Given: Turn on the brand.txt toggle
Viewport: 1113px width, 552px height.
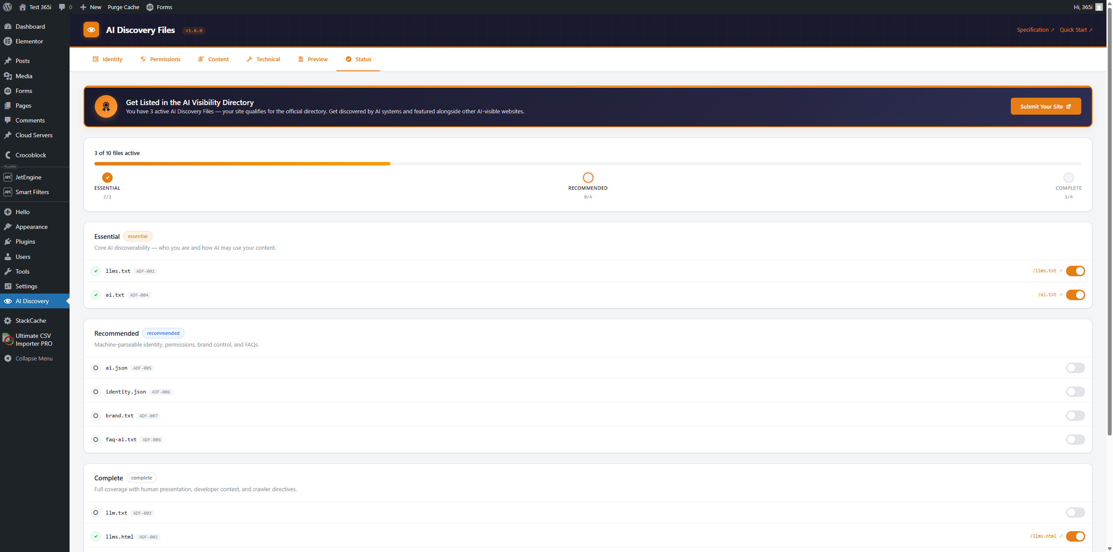Looking at the screenshot, I should pos(1075,415).
